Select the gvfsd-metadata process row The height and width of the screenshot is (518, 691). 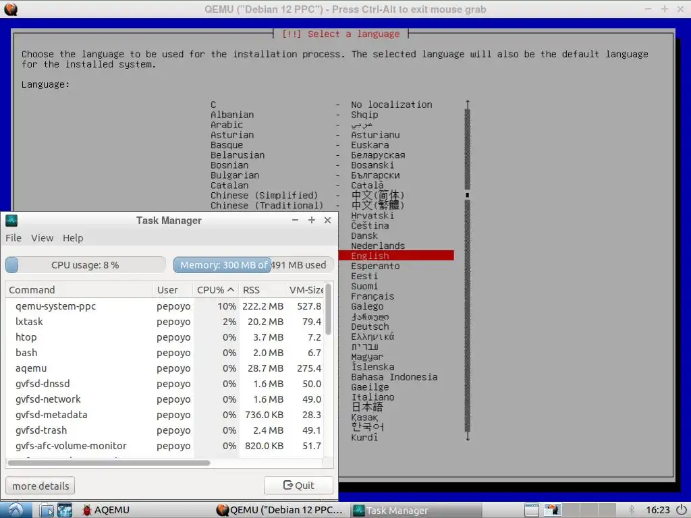[165, 415]
